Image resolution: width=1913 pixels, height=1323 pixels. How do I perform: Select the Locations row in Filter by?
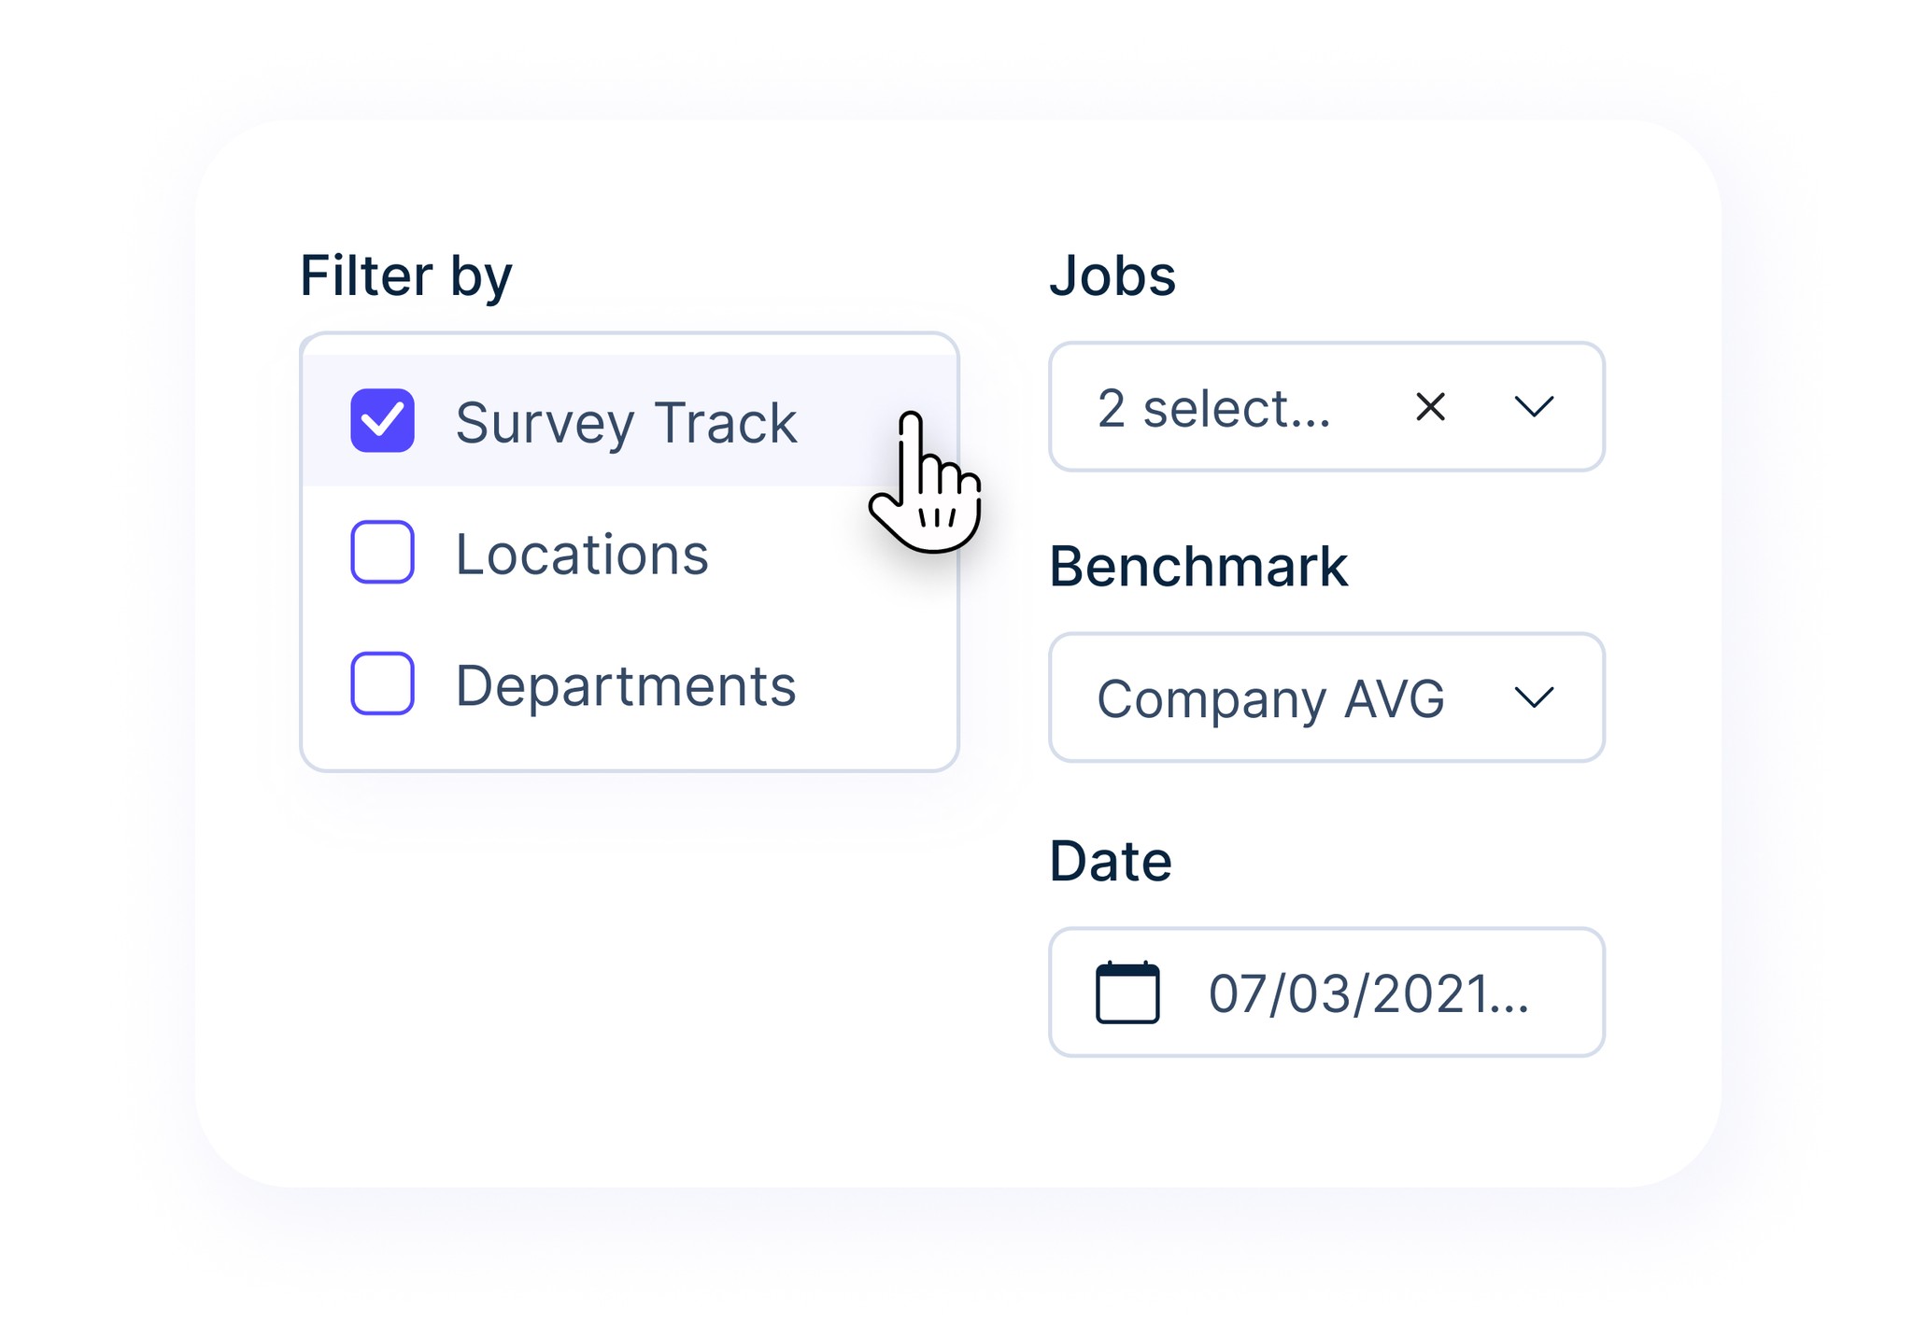coord(581,554)
